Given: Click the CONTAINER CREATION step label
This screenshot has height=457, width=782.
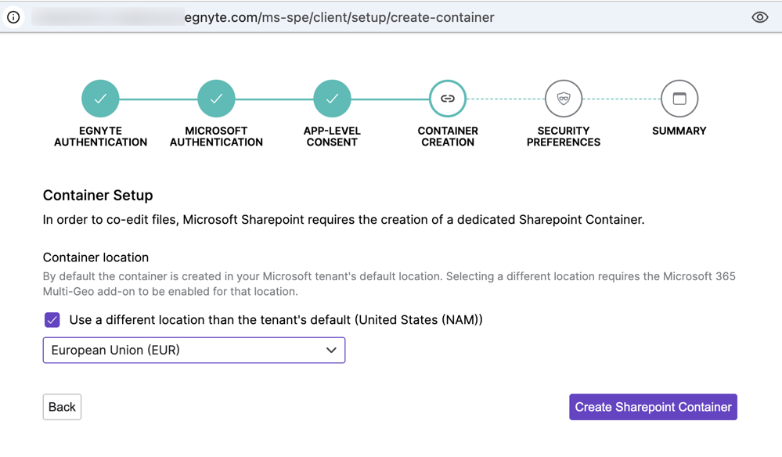Looking at the screenshot, I should click(x=448, y=136).
